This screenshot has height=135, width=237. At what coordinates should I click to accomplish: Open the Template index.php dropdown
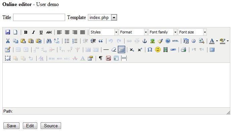[x=102, y=17]
